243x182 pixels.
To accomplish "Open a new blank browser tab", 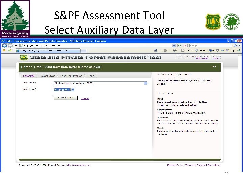I will coord(84,51).
